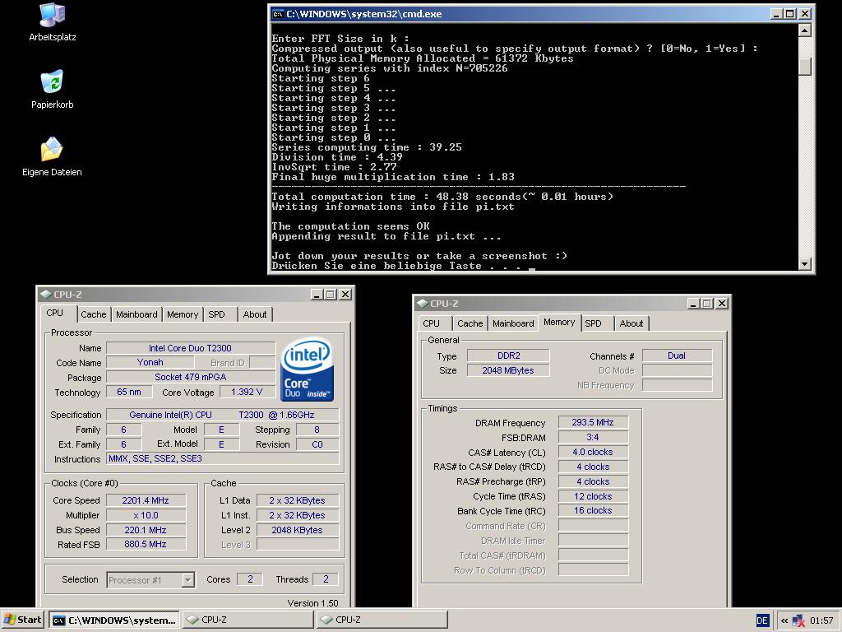Image resolution: width=842 pixels, height=632 pixels.
Task: Click the network connection tray icon
Action: pos(798,620)
